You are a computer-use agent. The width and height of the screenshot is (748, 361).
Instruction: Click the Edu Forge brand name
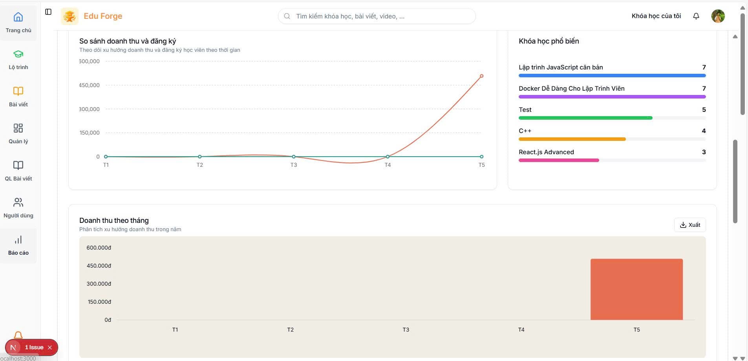pos(103,16)
